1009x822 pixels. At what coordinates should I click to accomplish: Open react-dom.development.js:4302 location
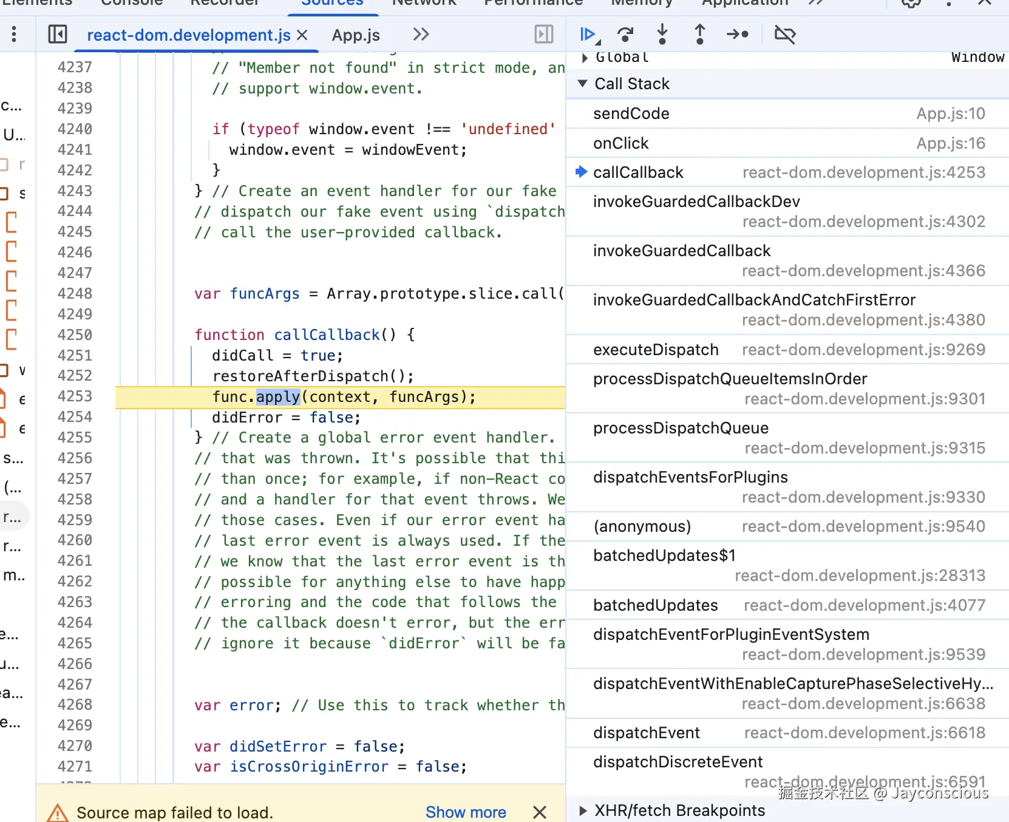point(864,222)
